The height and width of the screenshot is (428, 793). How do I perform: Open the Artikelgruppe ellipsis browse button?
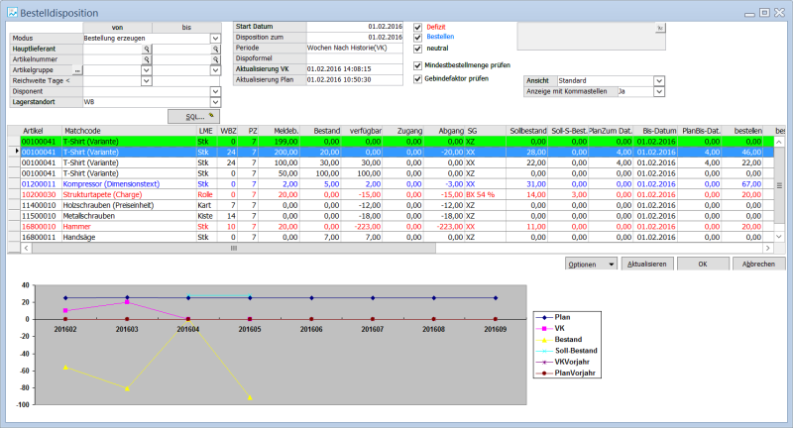(x=78, y=70)
